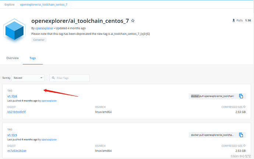Copy docker pull command for v1.13.6
The width and height of the screenshot is (254, 159).
241,96
